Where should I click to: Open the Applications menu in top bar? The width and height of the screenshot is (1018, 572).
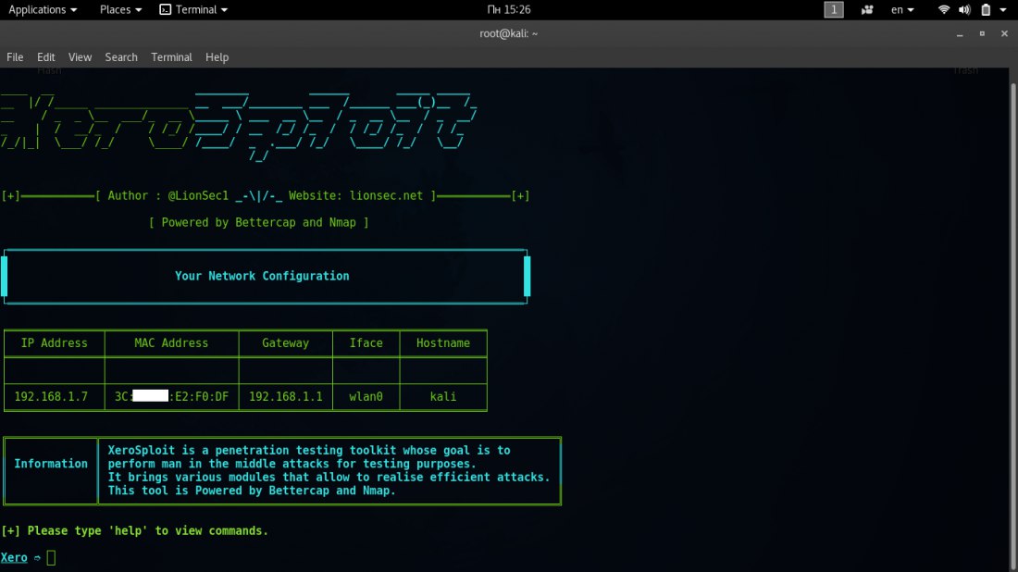point(43,10)
